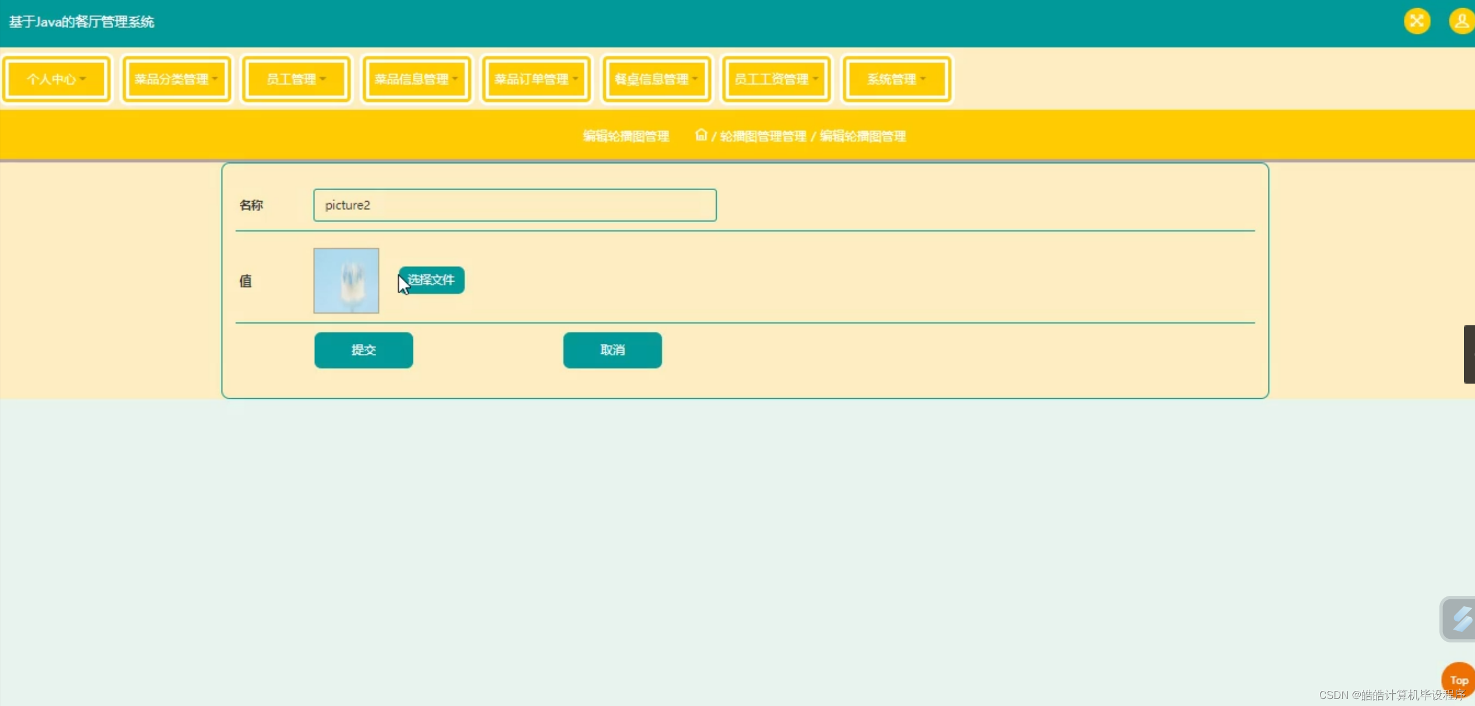Open the 菜品信息管理 menu
Image resolution: width=1475 pixels, height=706 pixels.
[416, 79]
